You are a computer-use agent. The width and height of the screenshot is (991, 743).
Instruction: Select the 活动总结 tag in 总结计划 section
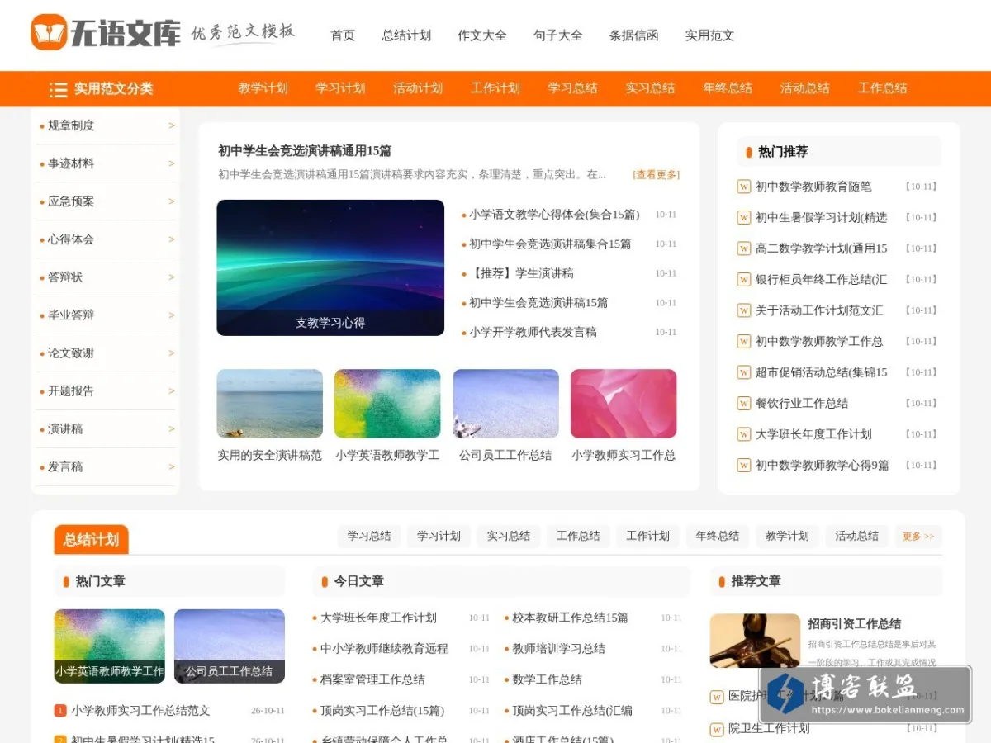[856, 537]
